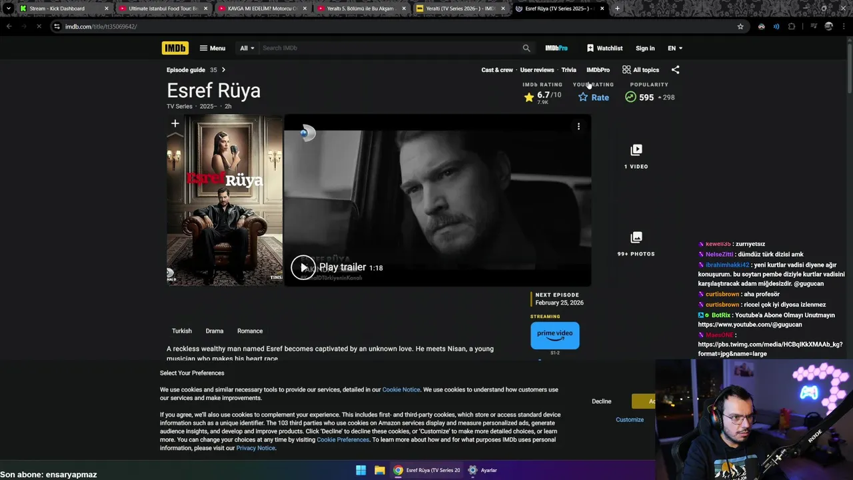Open the All topics grid menu
Viewport: 853px width, 480px height.
click(x=640, y=70)
